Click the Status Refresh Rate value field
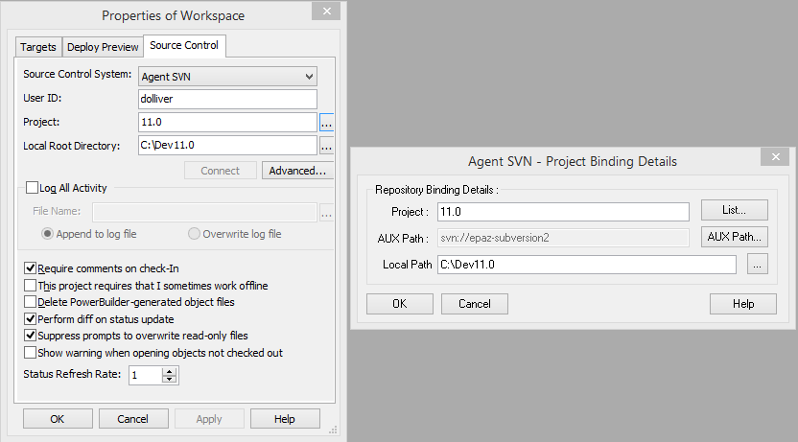Image resolution: width=798 pixels, height=442 pixels. point(146,376)
